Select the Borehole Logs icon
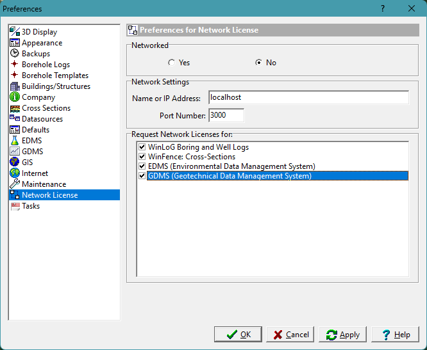 [15, 65]
